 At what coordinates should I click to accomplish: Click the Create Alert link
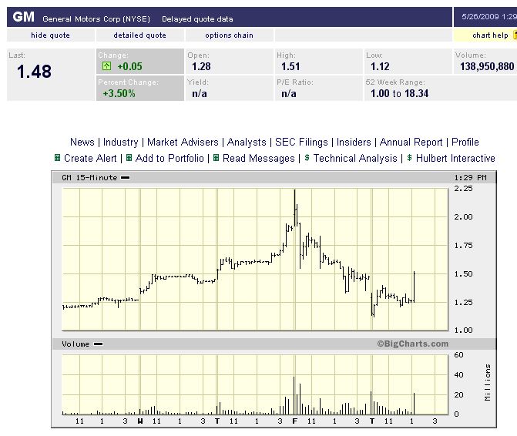(x=90, y=158)
